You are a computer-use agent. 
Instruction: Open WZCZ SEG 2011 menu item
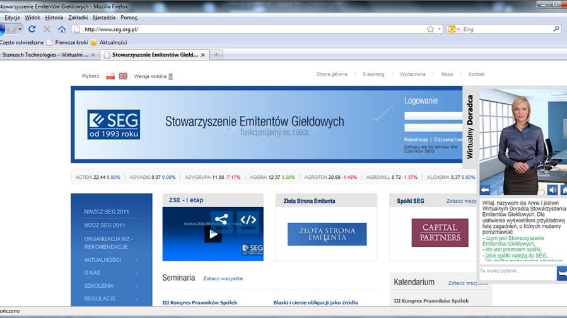pos(105,225)
